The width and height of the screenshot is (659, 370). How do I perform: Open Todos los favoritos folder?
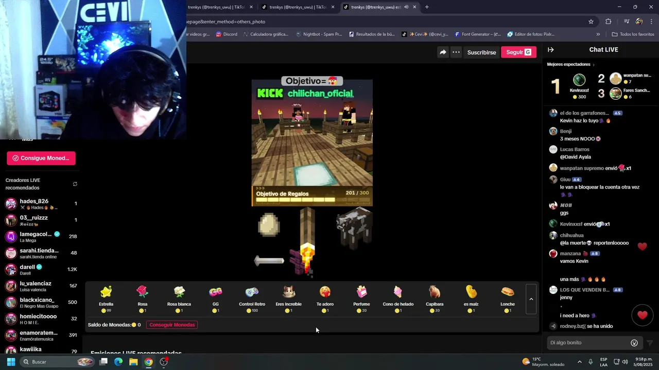point(633,34)
